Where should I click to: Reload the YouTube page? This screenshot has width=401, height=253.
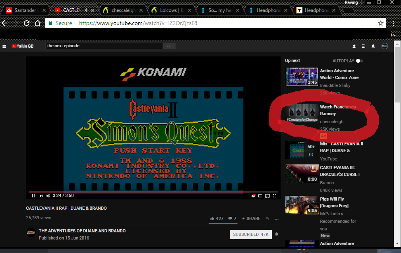(27, 23)
